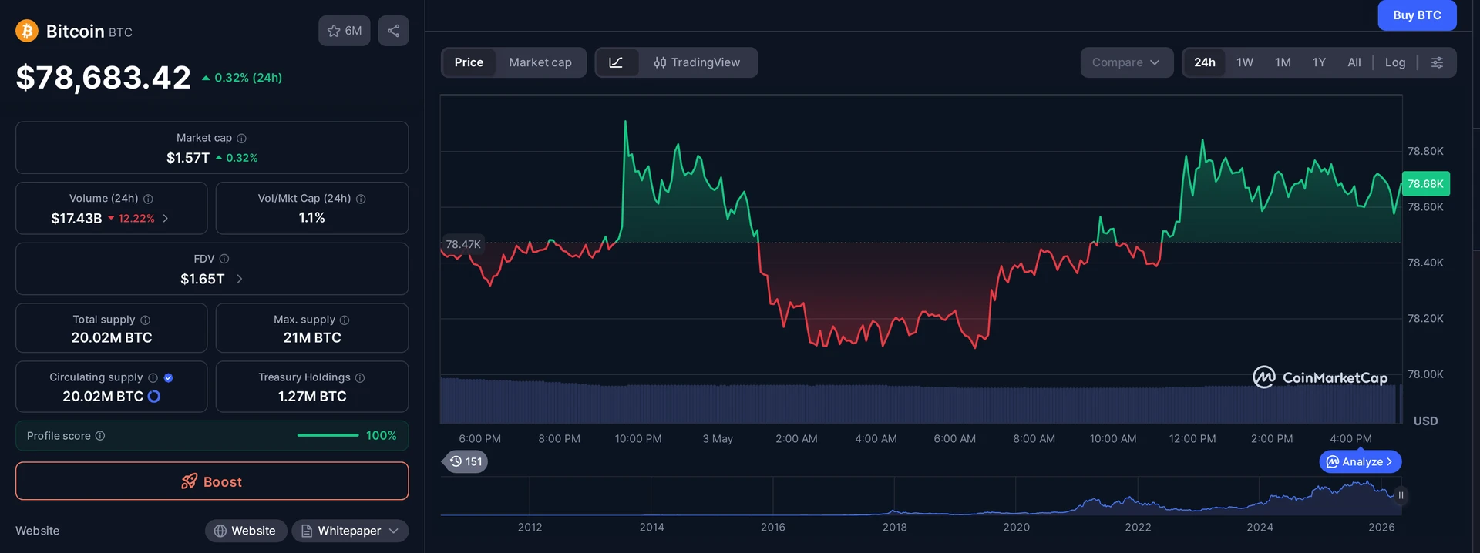This screenshot has width=1480, height=553.
Task: Add Bitcoin to watchlist star button
Action: 345,31
